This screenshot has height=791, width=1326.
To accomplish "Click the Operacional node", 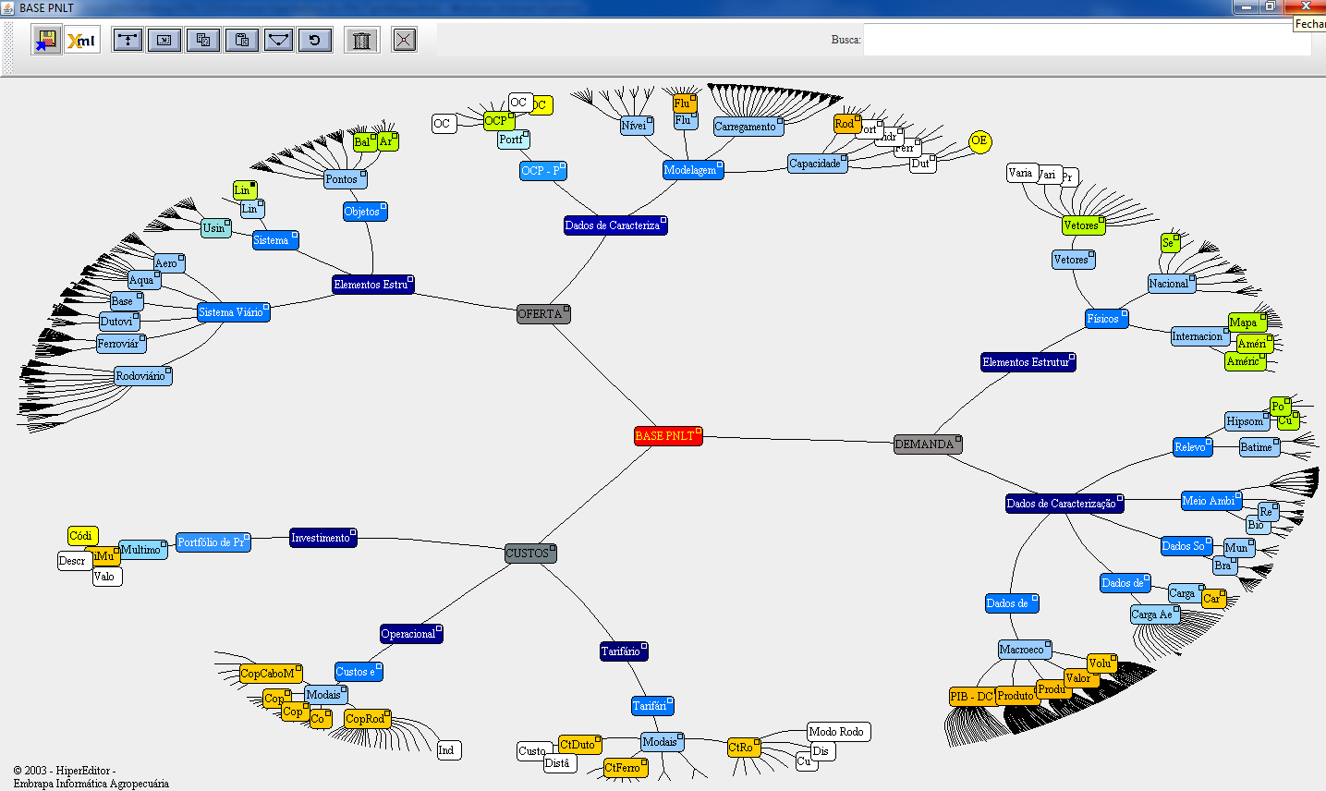I will click(x=411, y=634).
